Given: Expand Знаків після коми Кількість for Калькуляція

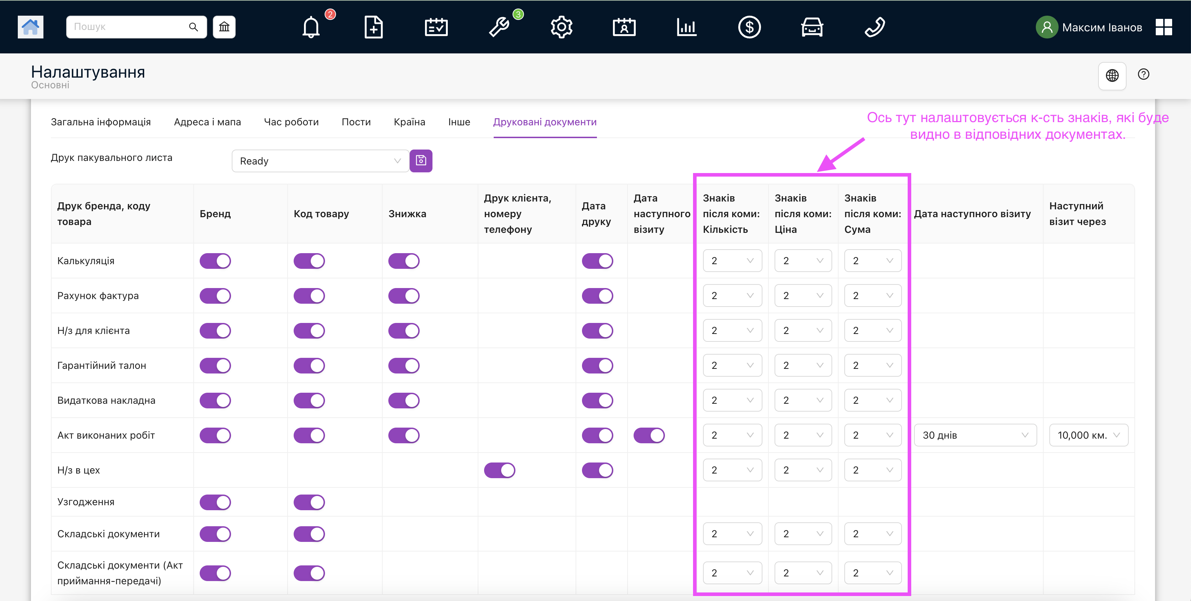Looking at the screenshot, I should (x=729, y=261).
